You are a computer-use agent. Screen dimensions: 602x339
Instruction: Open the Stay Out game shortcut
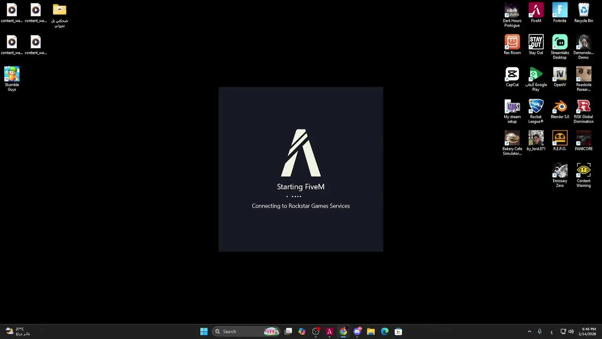point(536,45)
